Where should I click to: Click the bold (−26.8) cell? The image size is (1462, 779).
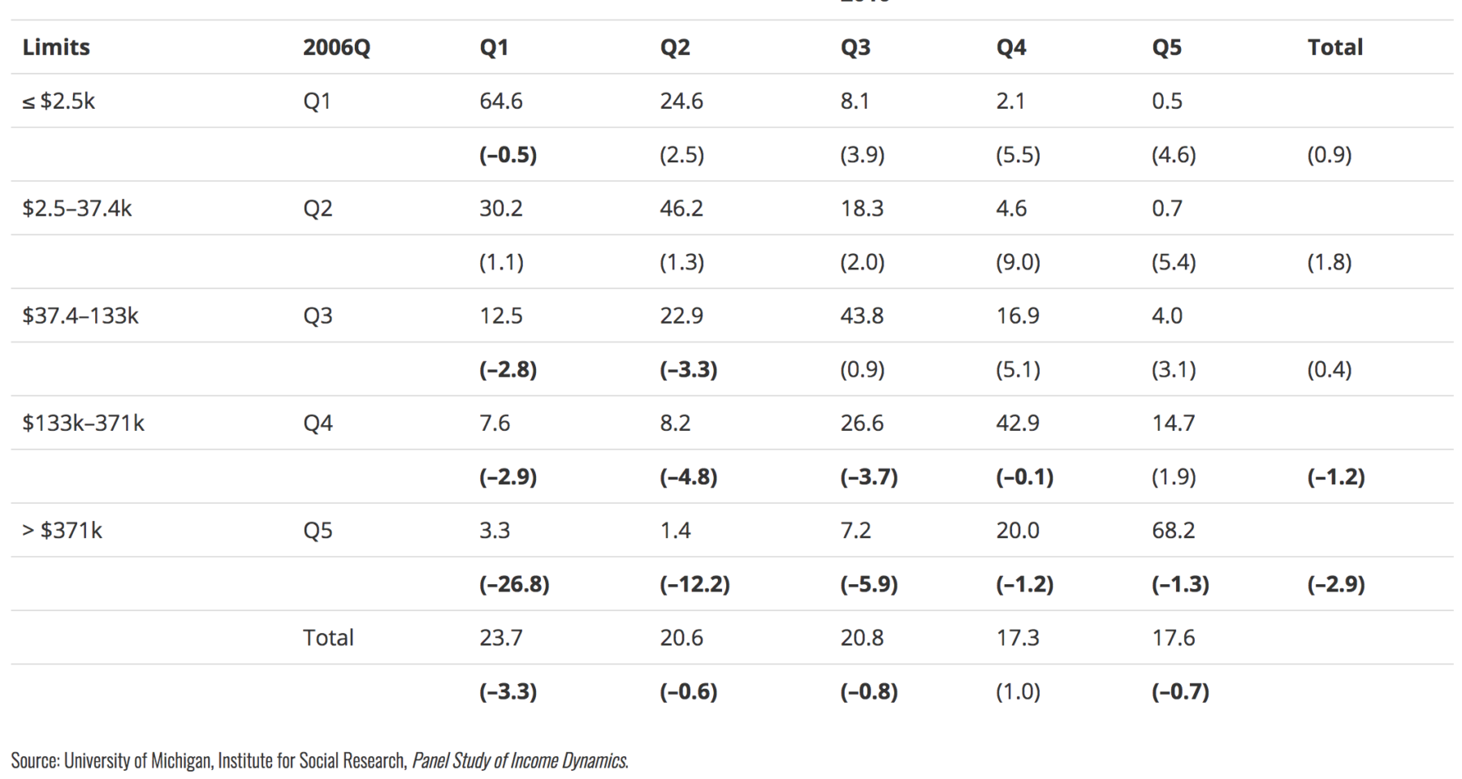coord(514,584)
